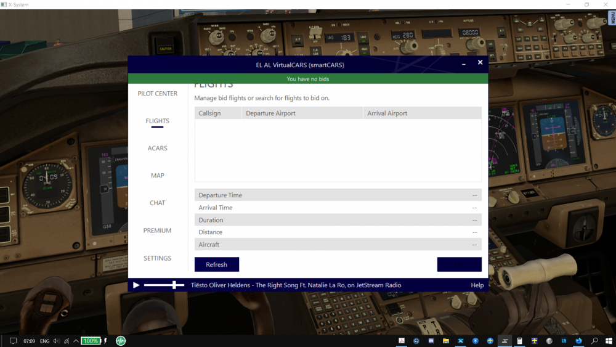Open the Calculator taskbar icon

[x=520, y=341]
